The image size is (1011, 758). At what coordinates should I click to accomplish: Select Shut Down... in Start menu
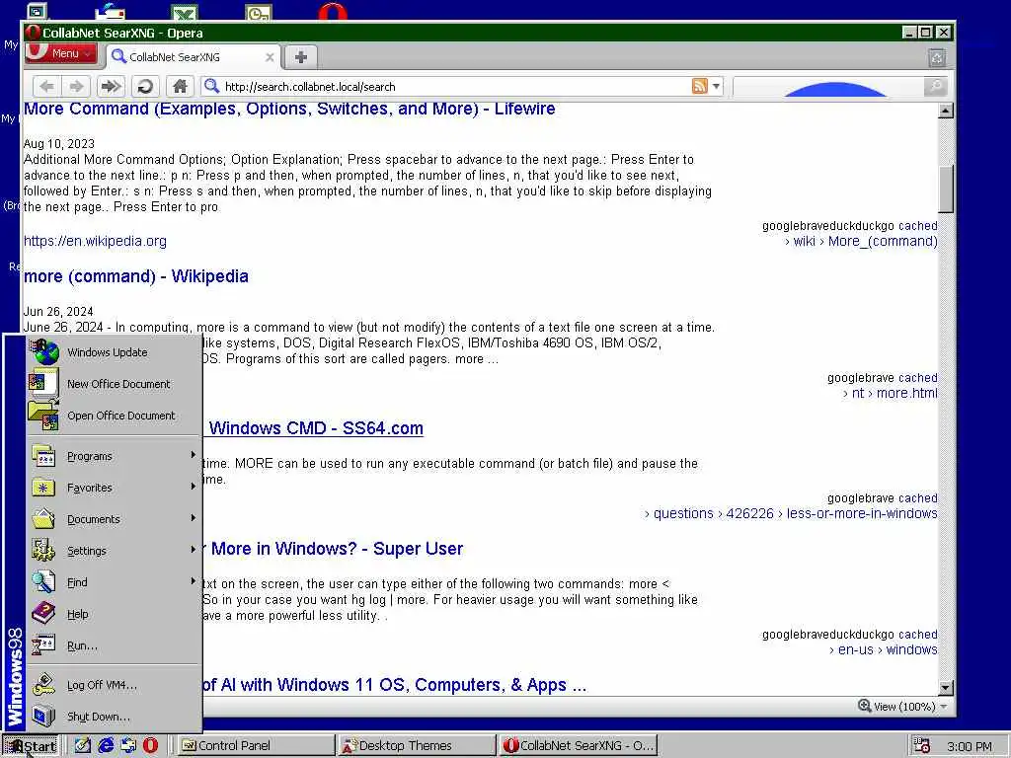click(x=114, y=717)
